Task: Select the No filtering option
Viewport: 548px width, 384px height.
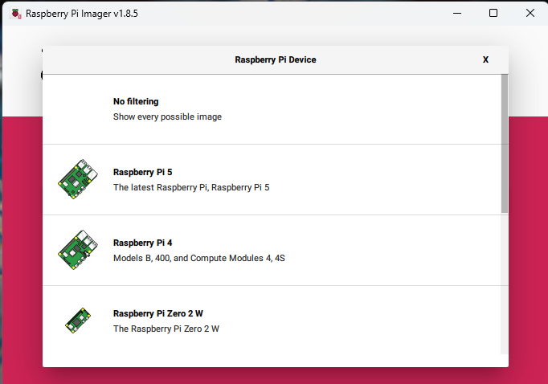Action: (x=272, y=109)
